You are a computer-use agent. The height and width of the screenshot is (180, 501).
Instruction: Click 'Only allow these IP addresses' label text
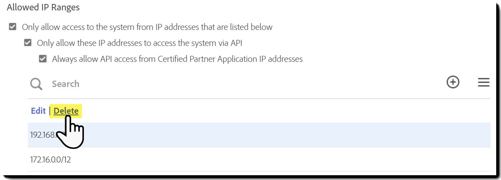pyautogui.click(x=139, y=43)
